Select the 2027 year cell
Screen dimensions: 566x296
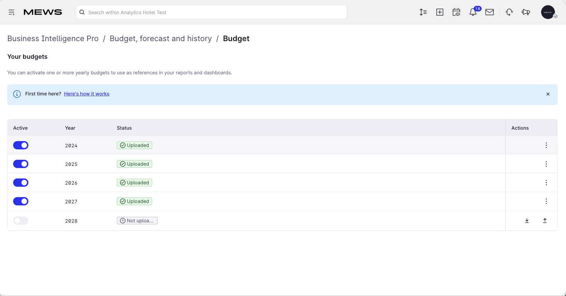tap(71, 202)
